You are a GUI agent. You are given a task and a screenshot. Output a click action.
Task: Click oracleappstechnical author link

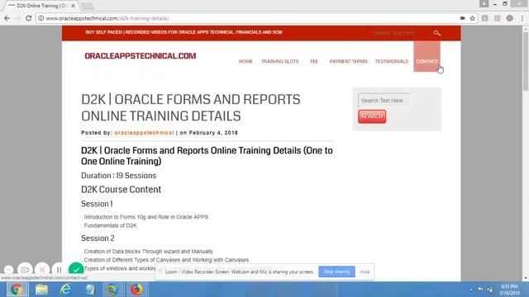(x=144, y=133)
